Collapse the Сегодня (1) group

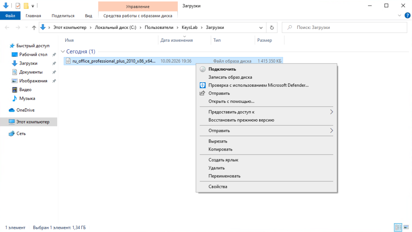62,52
